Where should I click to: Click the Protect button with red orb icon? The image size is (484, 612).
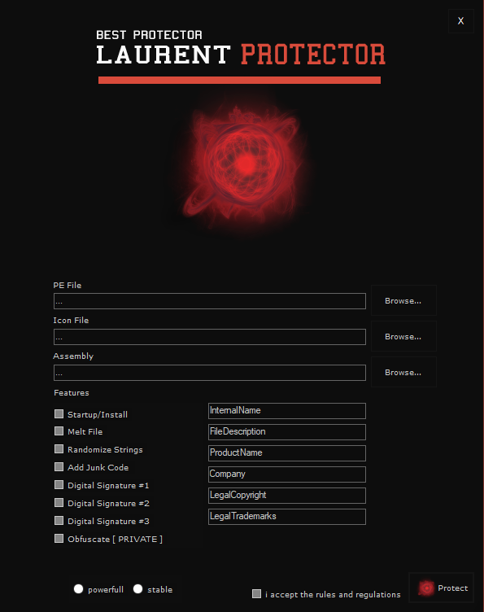coord(441,588)
